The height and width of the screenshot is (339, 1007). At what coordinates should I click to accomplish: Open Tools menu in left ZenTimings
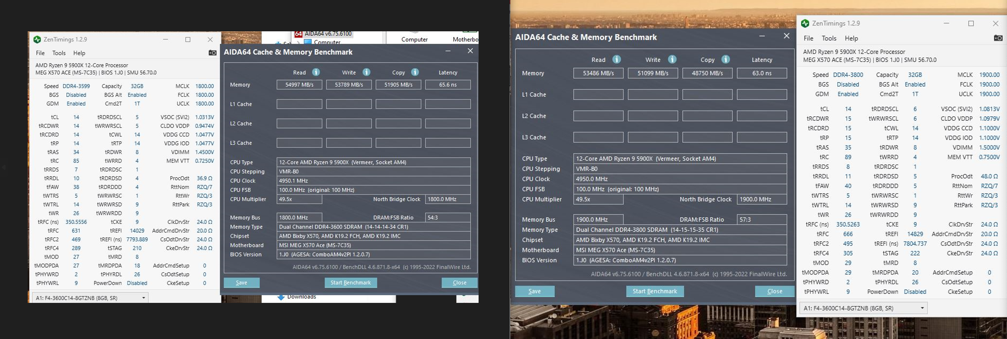coord(59,53)
